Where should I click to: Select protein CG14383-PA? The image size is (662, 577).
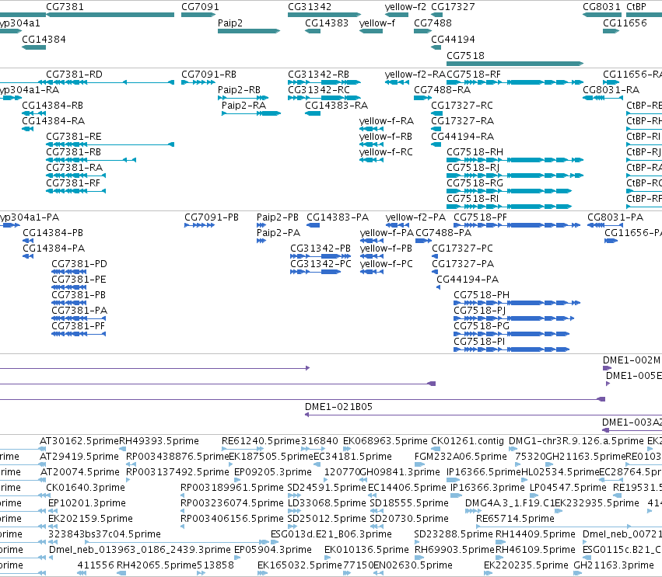click(x=338, y=217)
